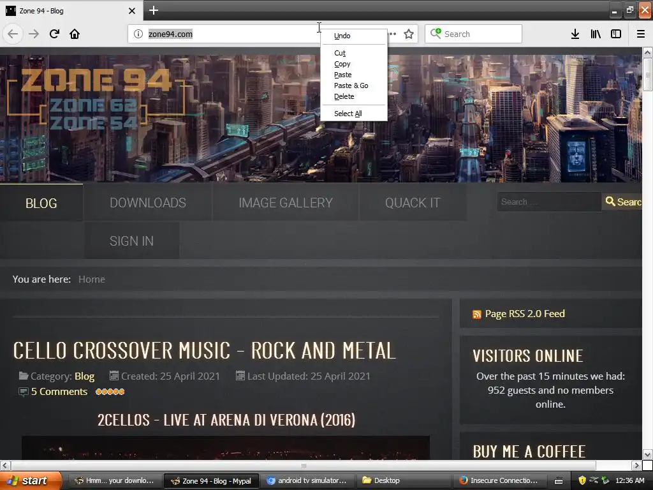Open the QUACK IT navigation tab
653x490 pixels.
click(x=413, y=202)
